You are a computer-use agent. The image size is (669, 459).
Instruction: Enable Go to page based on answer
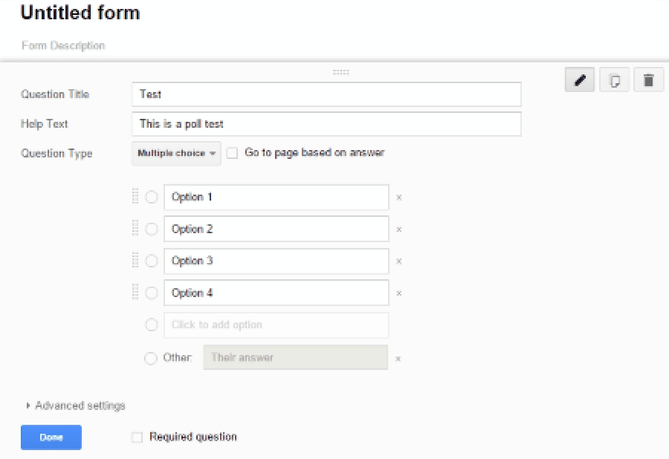click(x=232, y=153)
